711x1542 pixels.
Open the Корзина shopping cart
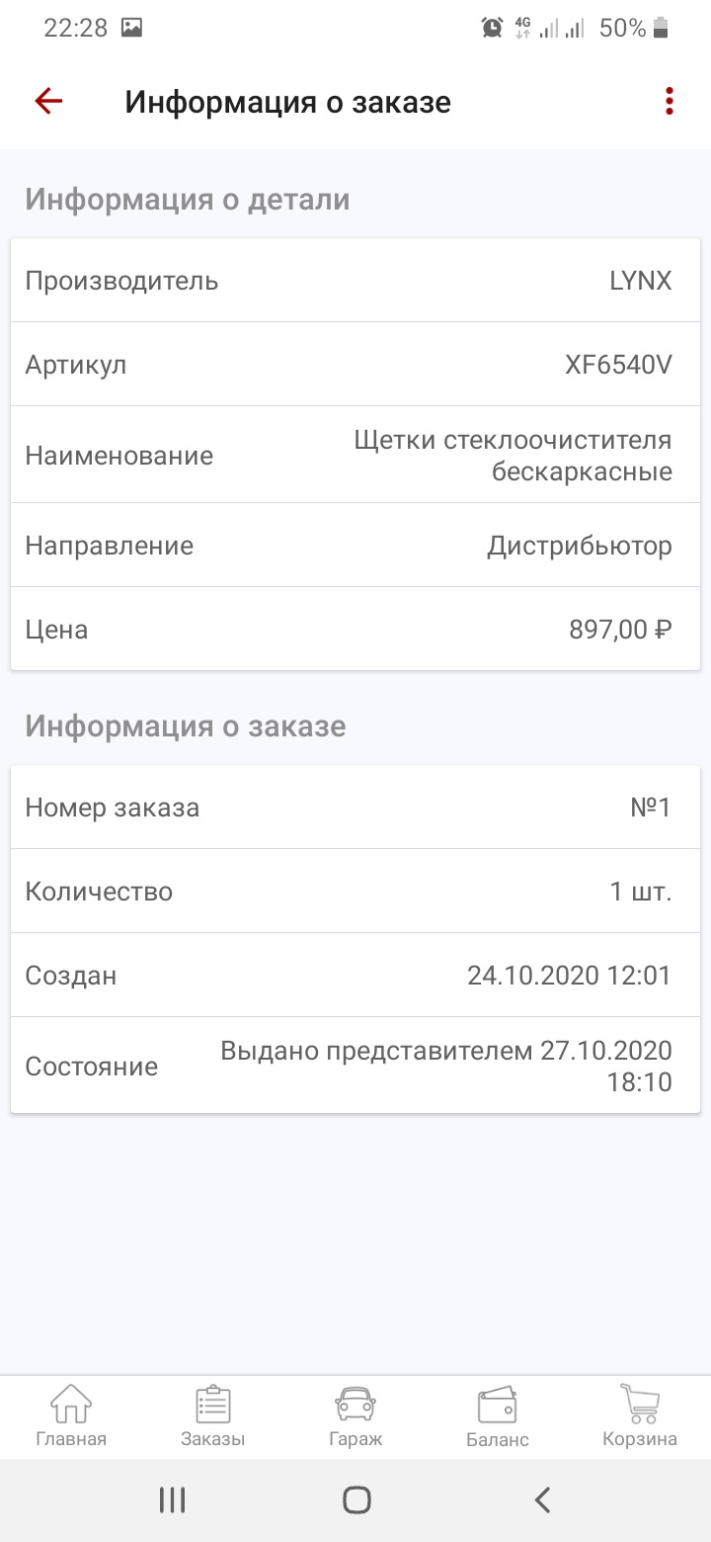tap(640, 1415)
